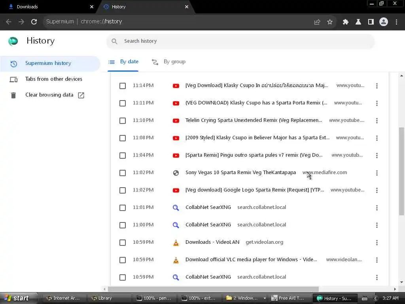The height and width of the screenshot is (304, 405).
Task: Bookmark this page with the star icon
Action: tap(329, 22)
